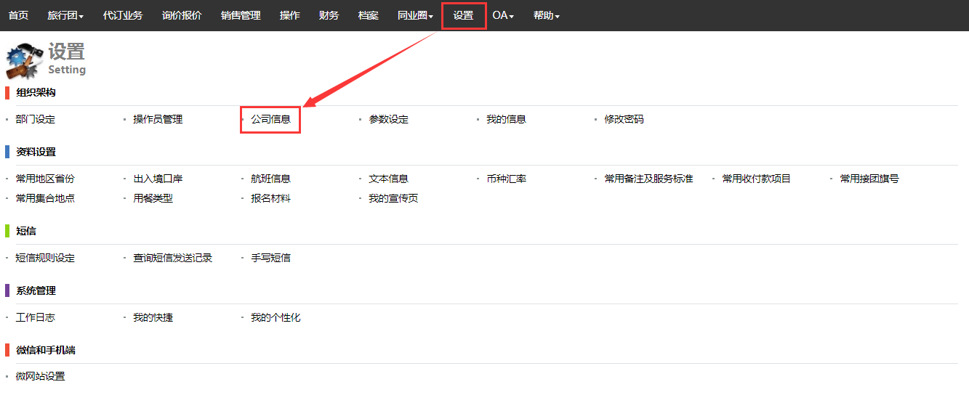Open the 公司信息 link
Image resolution: width=969 pixels, height=395 pixels.
point(270,119)
